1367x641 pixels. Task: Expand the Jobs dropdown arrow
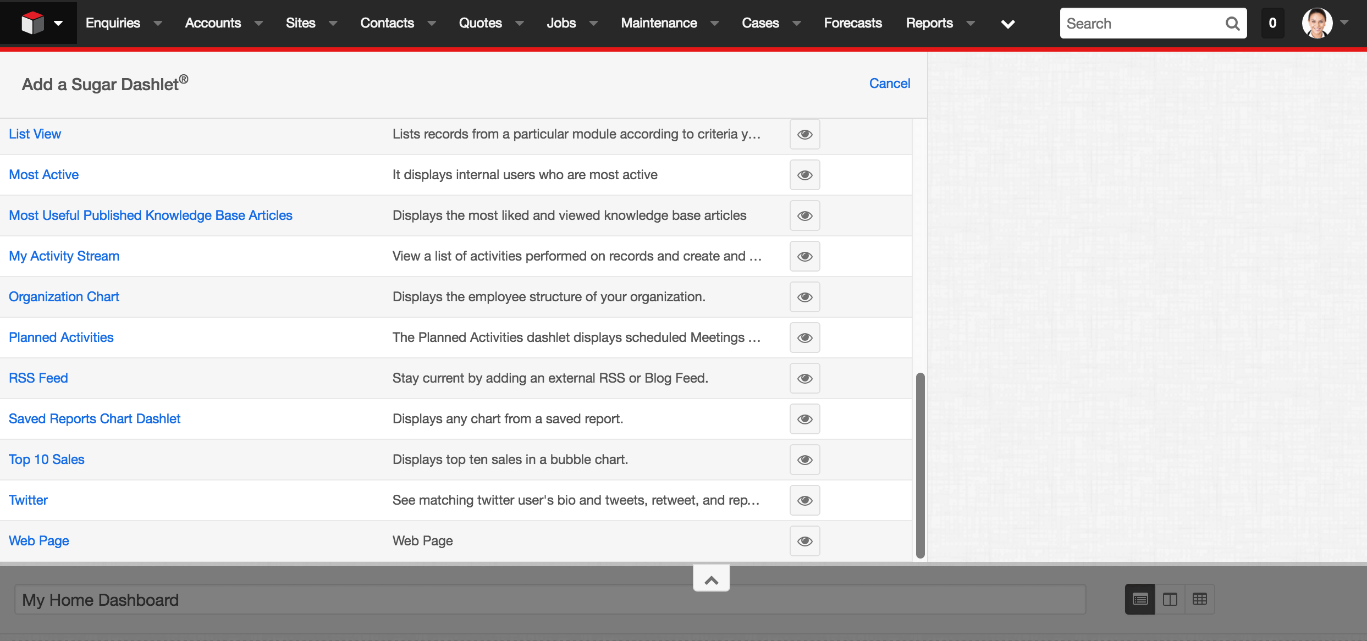click(593, 23)
